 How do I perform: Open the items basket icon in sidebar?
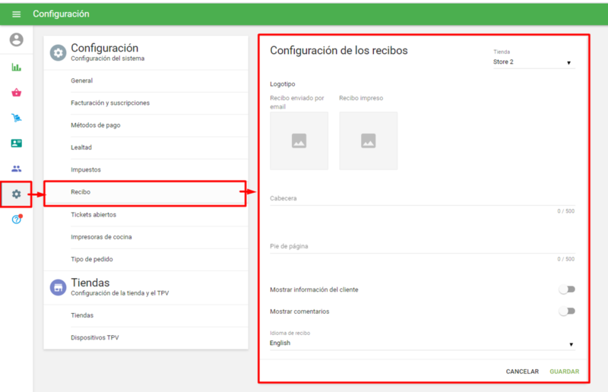16,93
